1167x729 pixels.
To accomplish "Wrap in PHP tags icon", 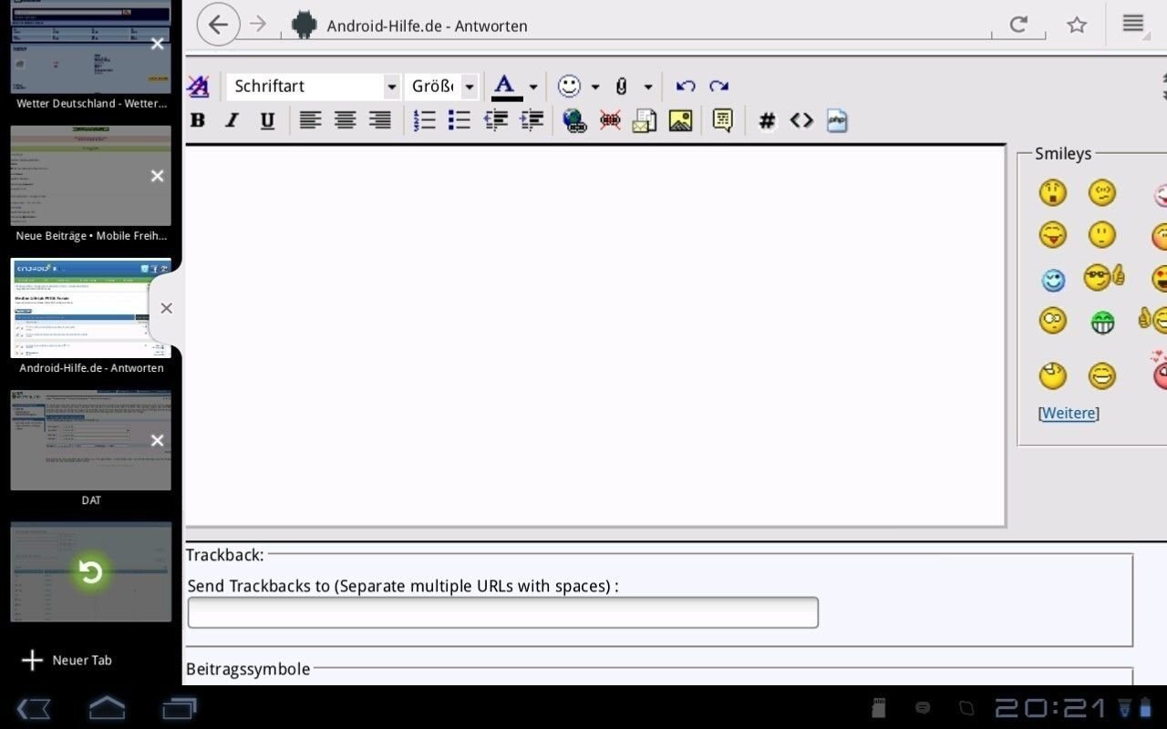I will 837,120.
